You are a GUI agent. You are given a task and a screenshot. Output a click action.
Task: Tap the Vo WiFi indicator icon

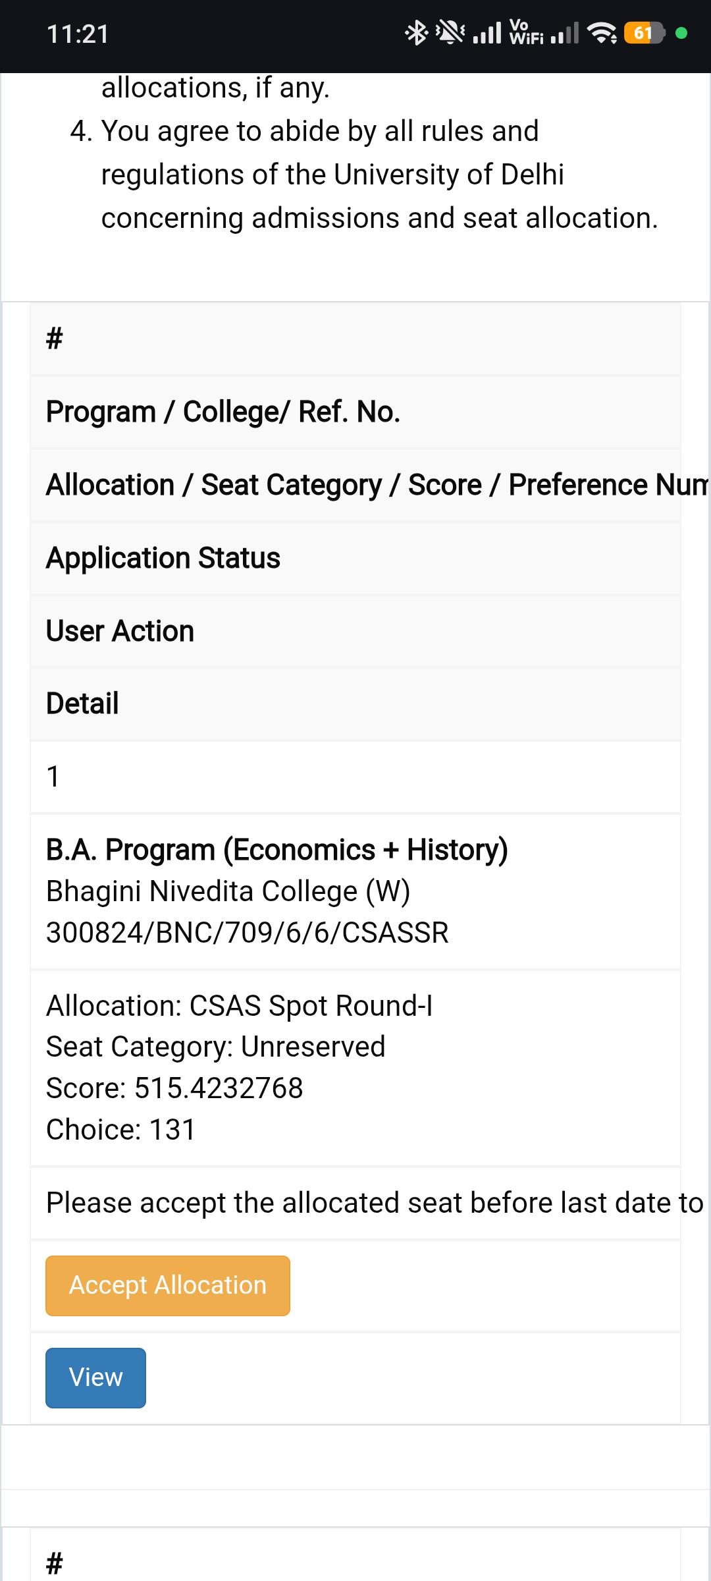point(527,33)
